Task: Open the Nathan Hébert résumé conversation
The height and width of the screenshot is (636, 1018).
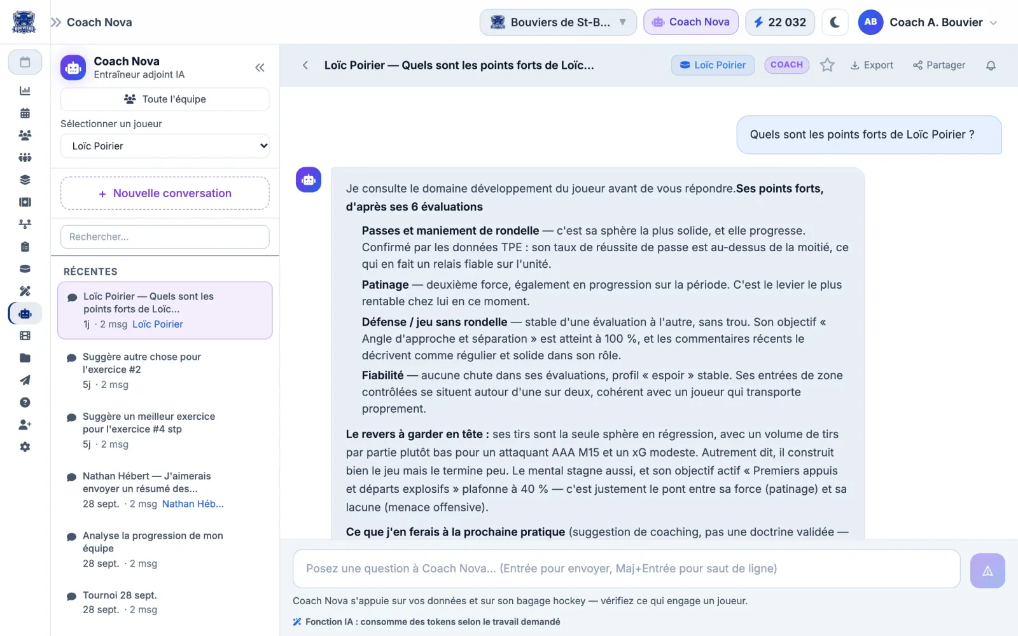Action: 165,490
